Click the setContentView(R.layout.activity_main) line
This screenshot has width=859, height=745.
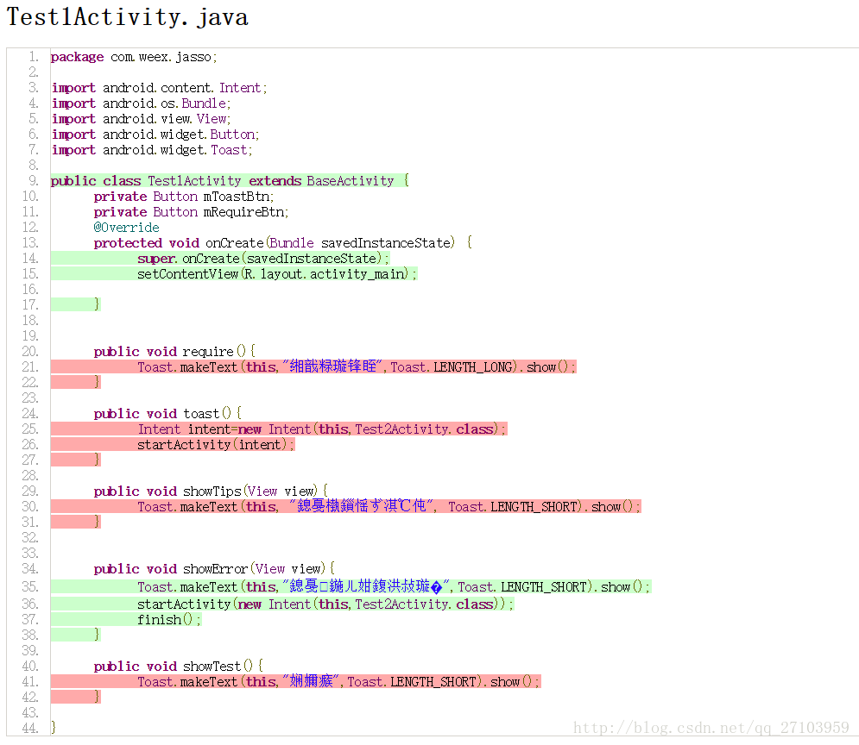point(276,274)
